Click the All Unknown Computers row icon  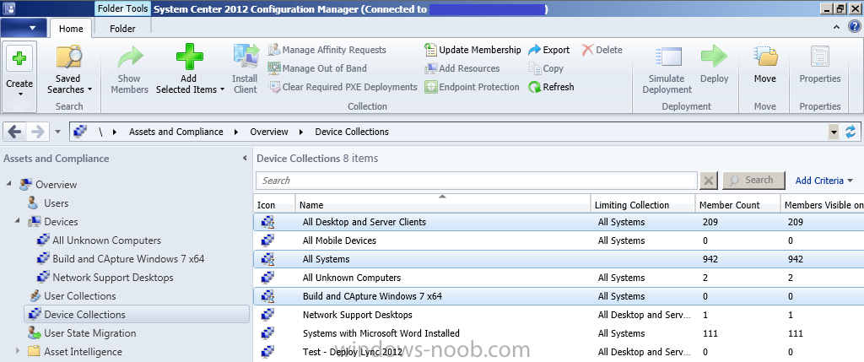[267, 278]
